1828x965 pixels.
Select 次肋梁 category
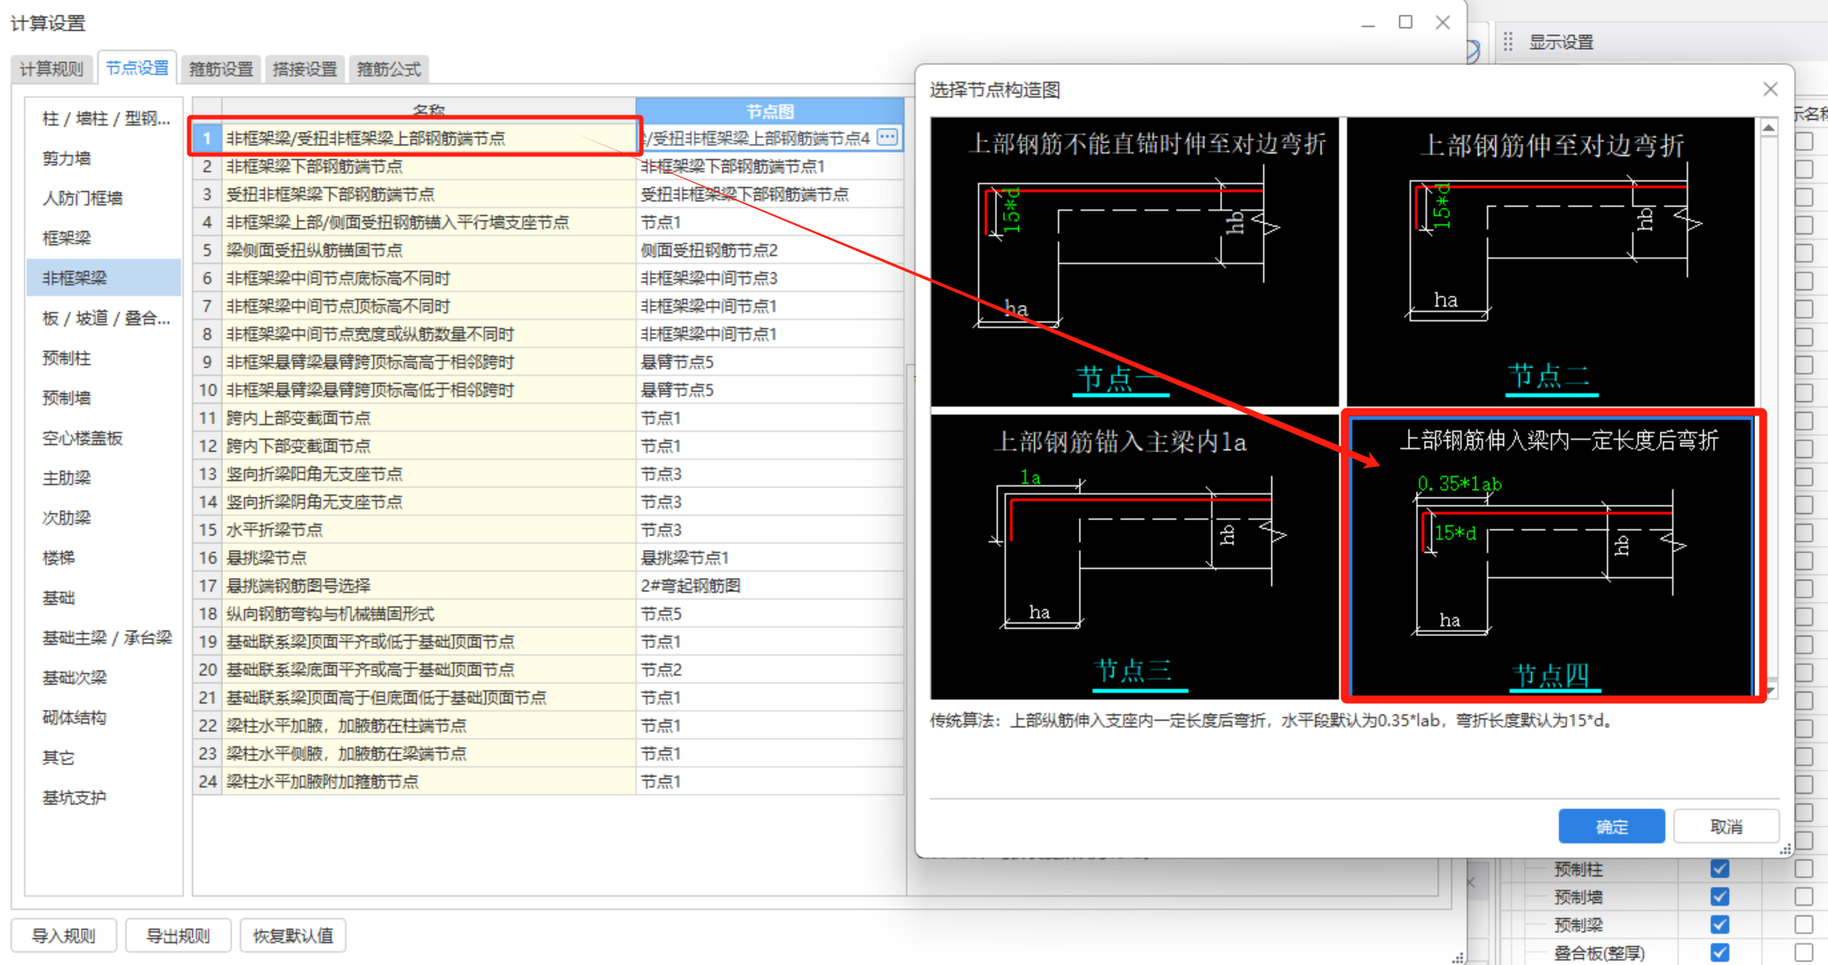point(105,518)
